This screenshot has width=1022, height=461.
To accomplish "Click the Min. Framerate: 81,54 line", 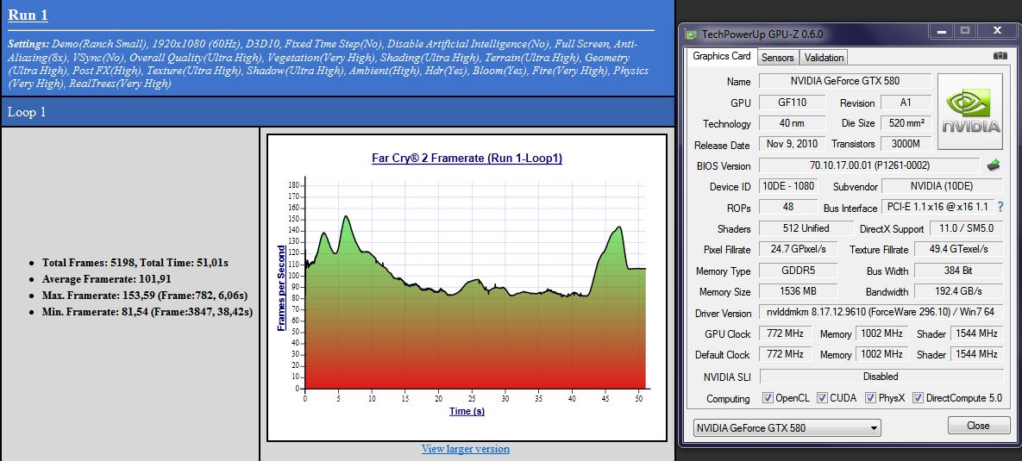I will coord(147,312).
